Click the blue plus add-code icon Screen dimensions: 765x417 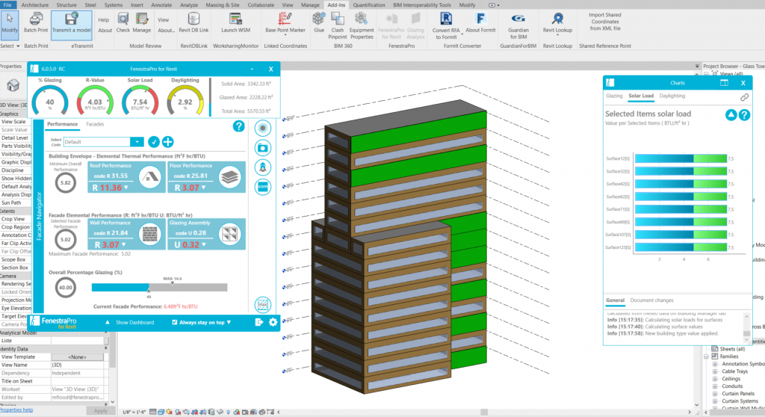(168, 142)
